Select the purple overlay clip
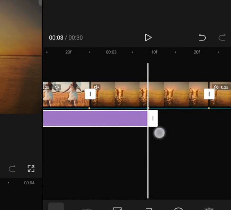The image size is (231, 210). [x=95, y=118]
